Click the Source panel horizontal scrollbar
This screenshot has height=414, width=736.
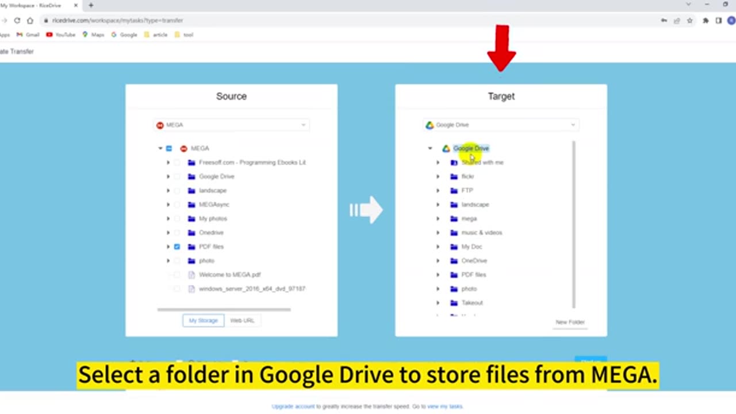224,309
